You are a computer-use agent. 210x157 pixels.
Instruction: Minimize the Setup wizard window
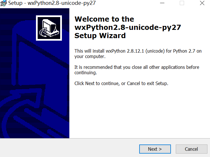click(162, 3)
